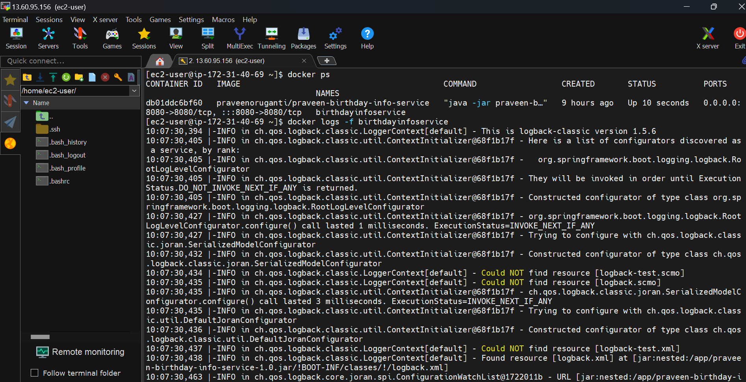Switch to the 13.60.95.156 (ec2-user) tab
This screenshot has height=382, width=746.
(x=226, y=61)
